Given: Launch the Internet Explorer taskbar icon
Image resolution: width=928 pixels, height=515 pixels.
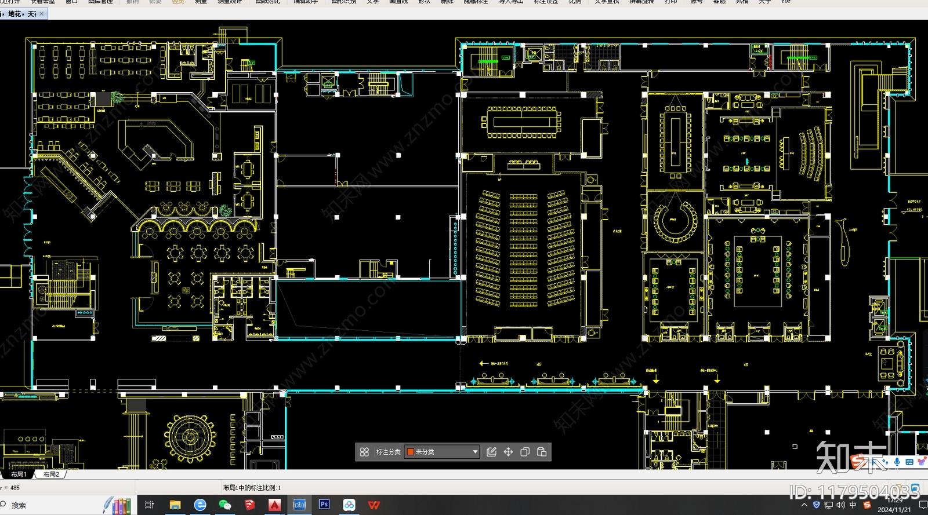Looking at the screenshot, I should 200,505.
